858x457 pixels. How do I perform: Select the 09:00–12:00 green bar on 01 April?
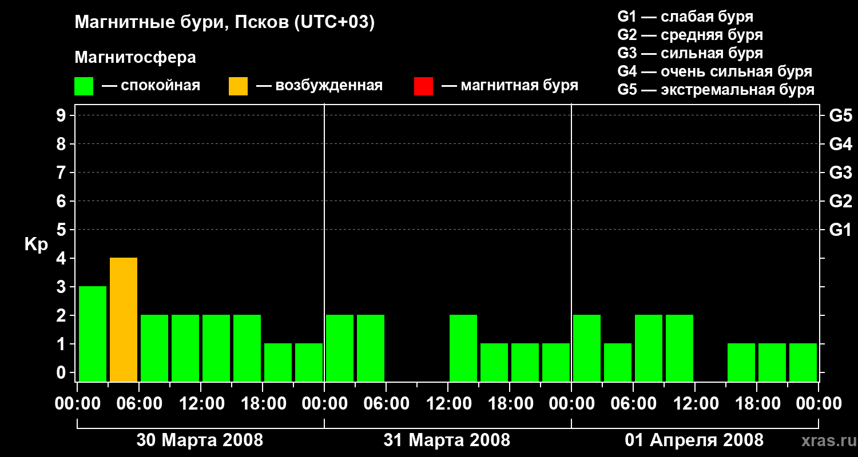pos(680,348)
